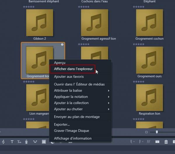Click the audio ducking icon beside the microphone
The image size is (175, 154).
click(x=35, y=142)
